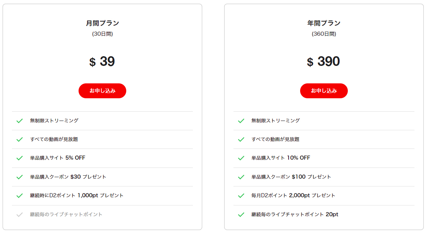Screen dimensions: 426x233
Task: Click the monthly plan お申し込み button
Action: pyautogui.click(x=102, y=91)
